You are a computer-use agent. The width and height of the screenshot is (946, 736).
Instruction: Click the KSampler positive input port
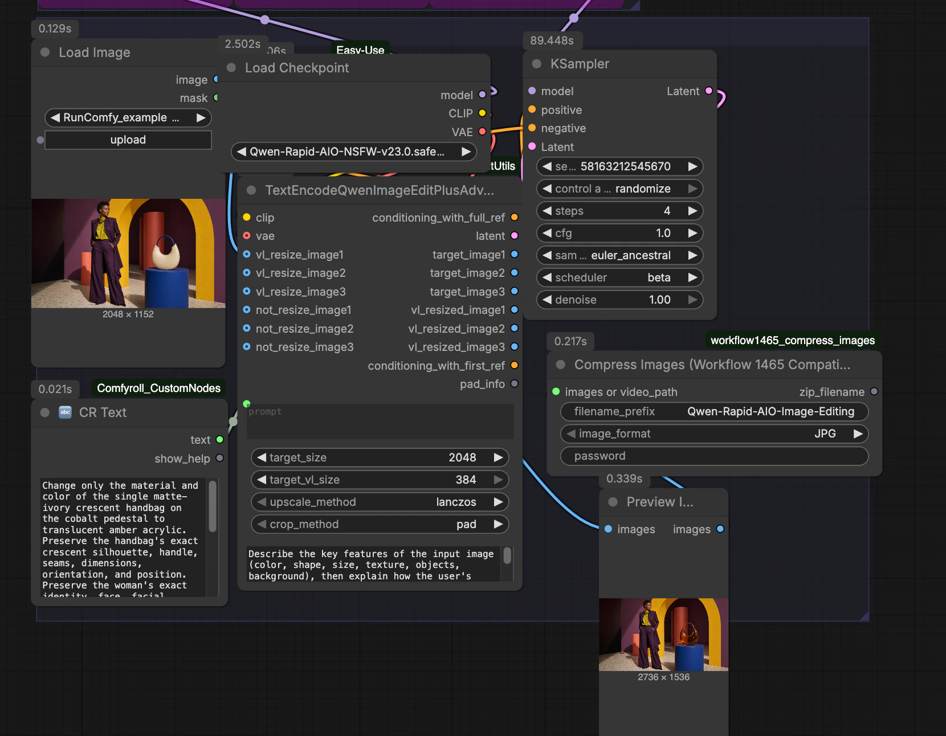pyautogui.click(x=532, y=109)
